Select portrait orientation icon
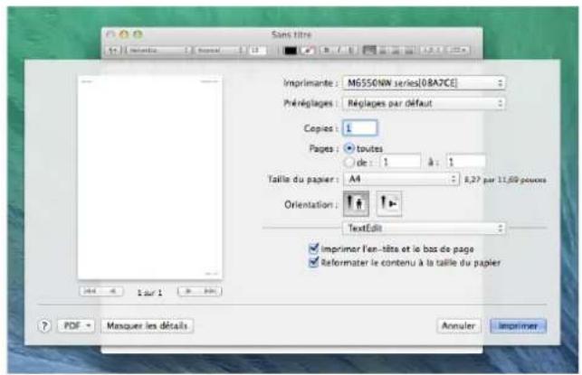Image resolution: width=582 pixels, height=375 pixels. (x=356, y=203)
